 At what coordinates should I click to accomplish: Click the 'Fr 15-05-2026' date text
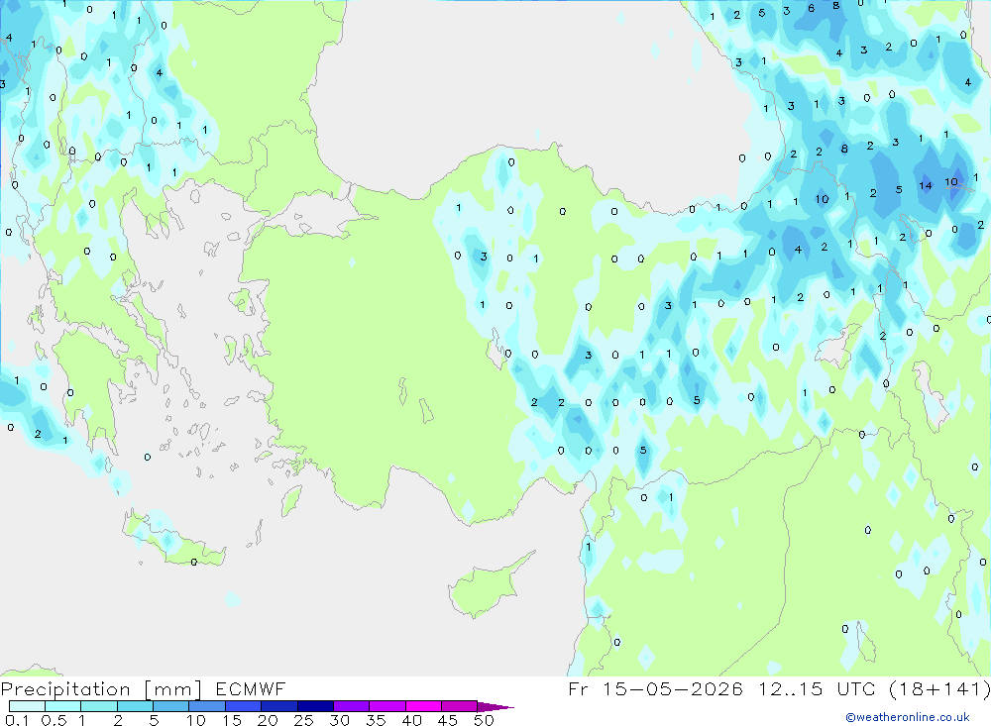point(655,688)
